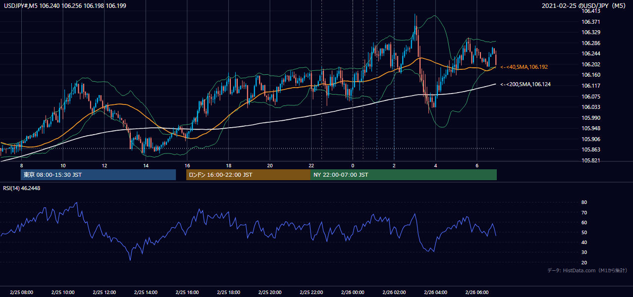The image size is (633, 297).
Task: Click the 106.075 price axis value
Action: 591,97
